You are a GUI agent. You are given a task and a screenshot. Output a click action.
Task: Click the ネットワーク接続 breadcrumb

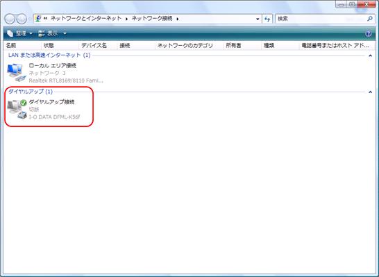152,19
